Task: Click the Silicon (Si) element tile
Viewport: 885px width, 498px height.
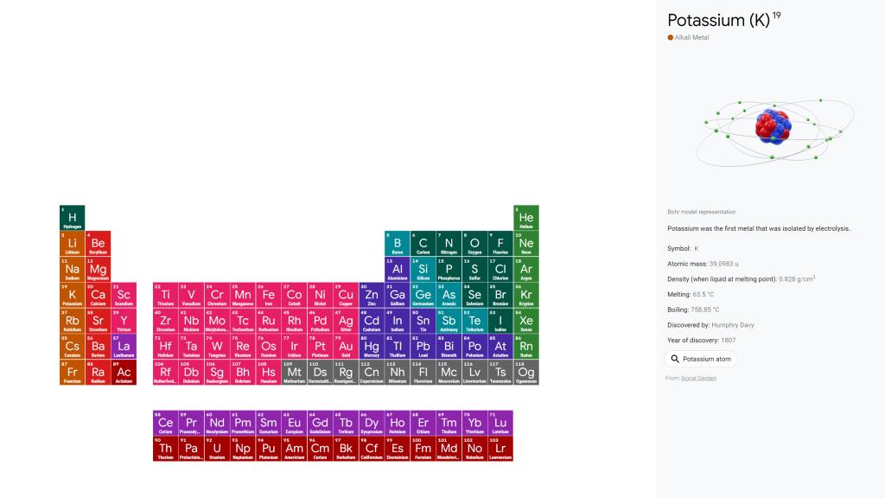Action: (423, 270)
